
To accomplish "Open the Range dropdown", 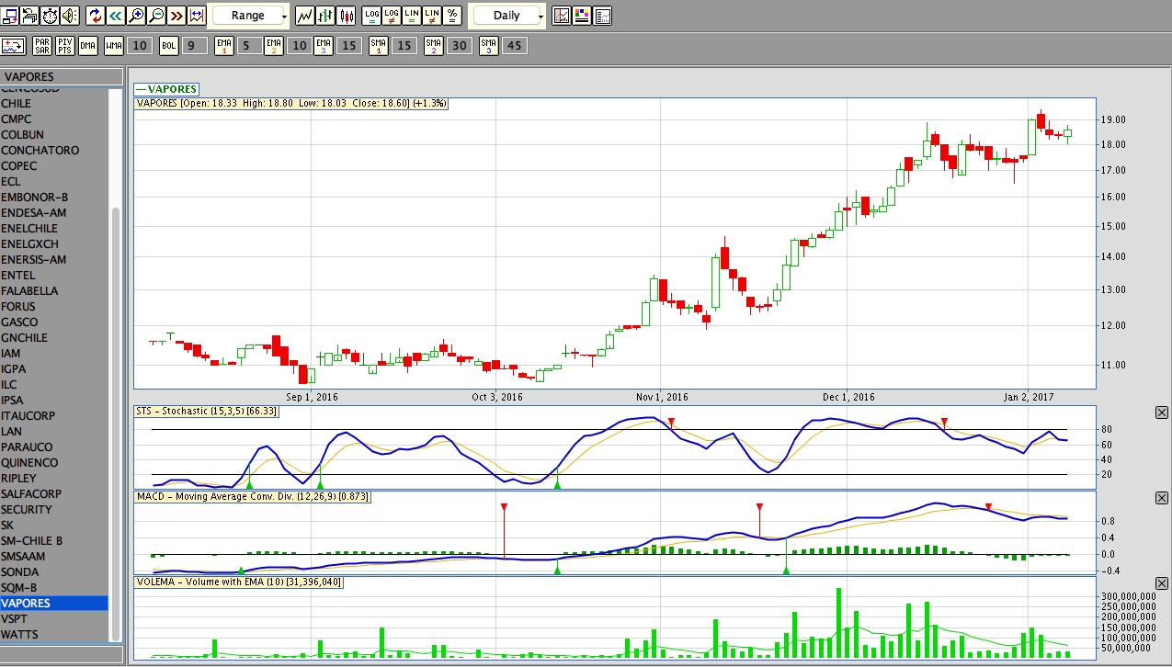I will 250,16.
